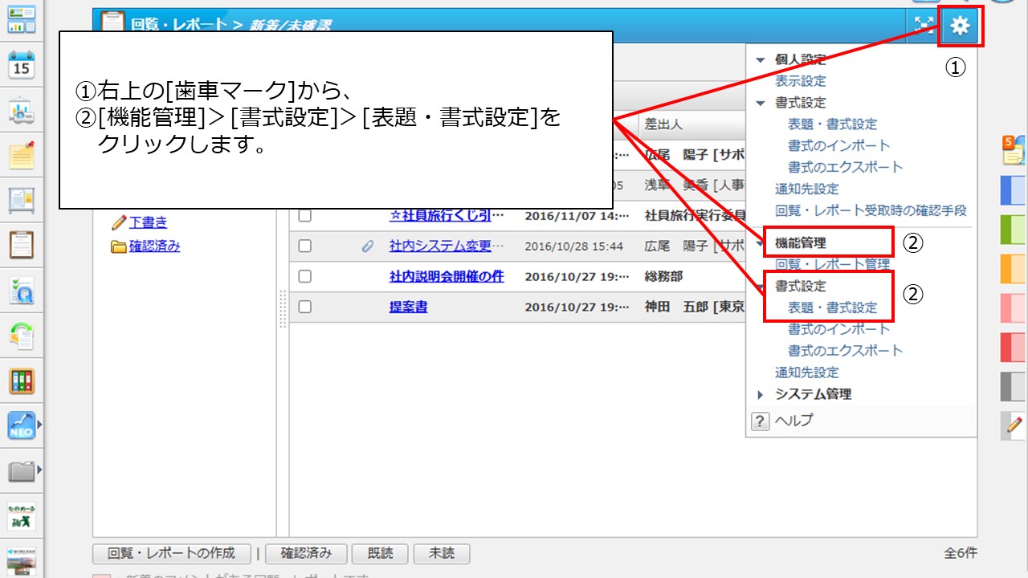Select 表題・書式設定 under 個人設定

[833, 124]
